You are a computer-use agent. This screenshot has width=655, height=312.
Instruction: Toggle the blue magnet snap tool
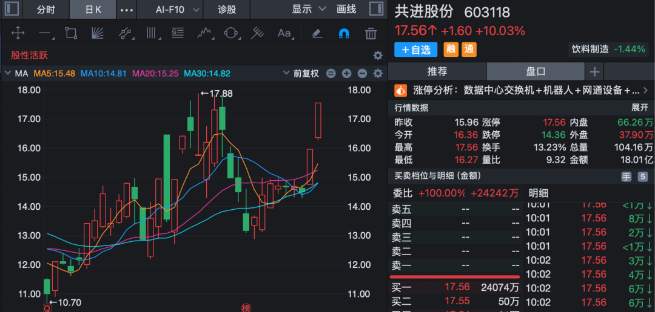click(344, 33)
